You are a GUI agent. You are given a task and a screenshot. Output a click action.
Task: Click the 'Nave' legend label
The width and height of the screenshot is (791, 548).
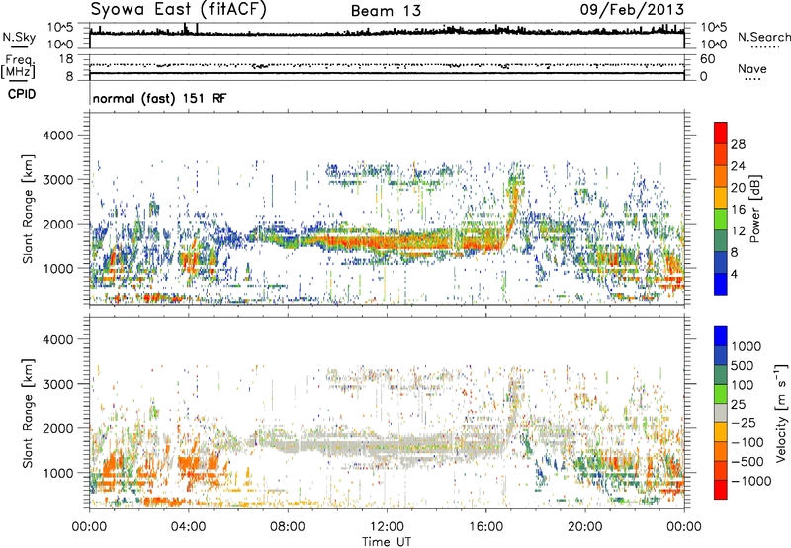[752, 69]
